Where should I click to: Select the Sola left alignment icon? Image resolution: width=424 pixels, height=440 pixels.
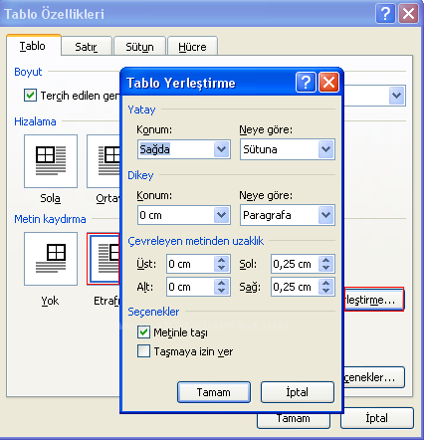(x=51, y=161)
